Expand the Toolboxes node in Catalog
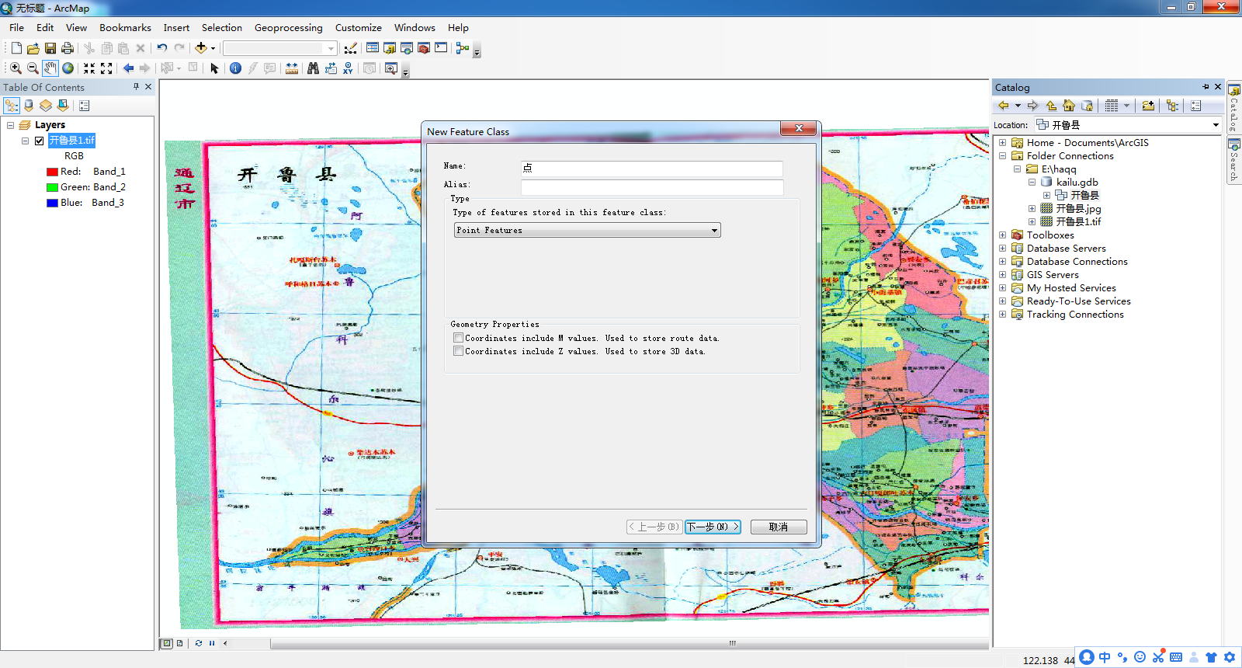Viewport: 1242px width, 668px height. 1002,235
